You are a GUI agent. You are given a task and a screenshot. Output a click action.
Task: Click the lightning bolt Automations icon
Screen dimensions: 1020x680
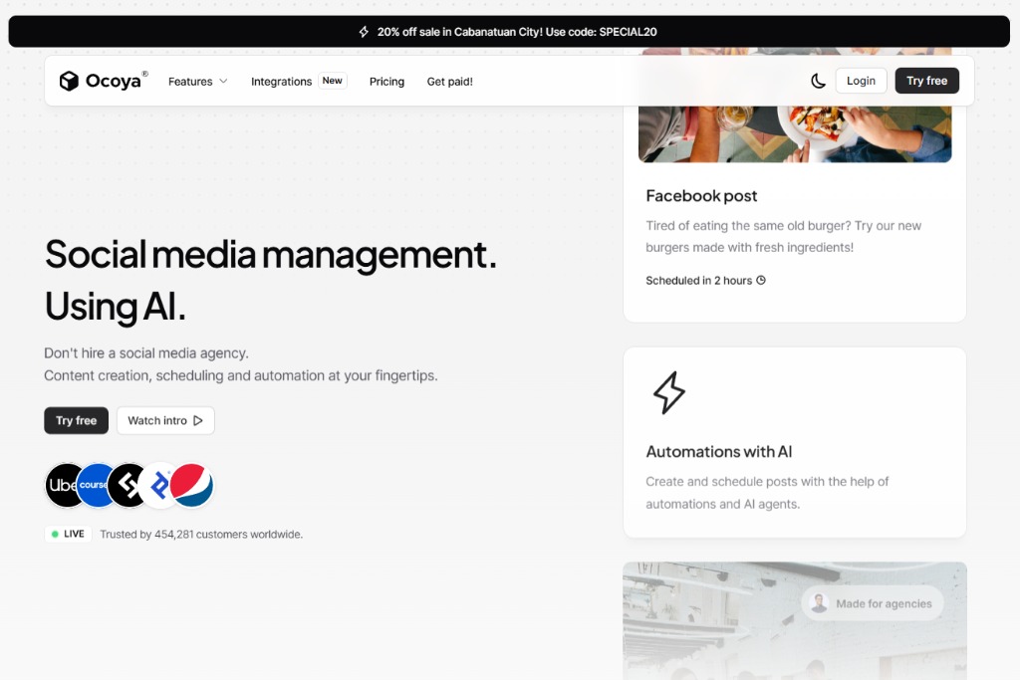[x=668, y=392]
